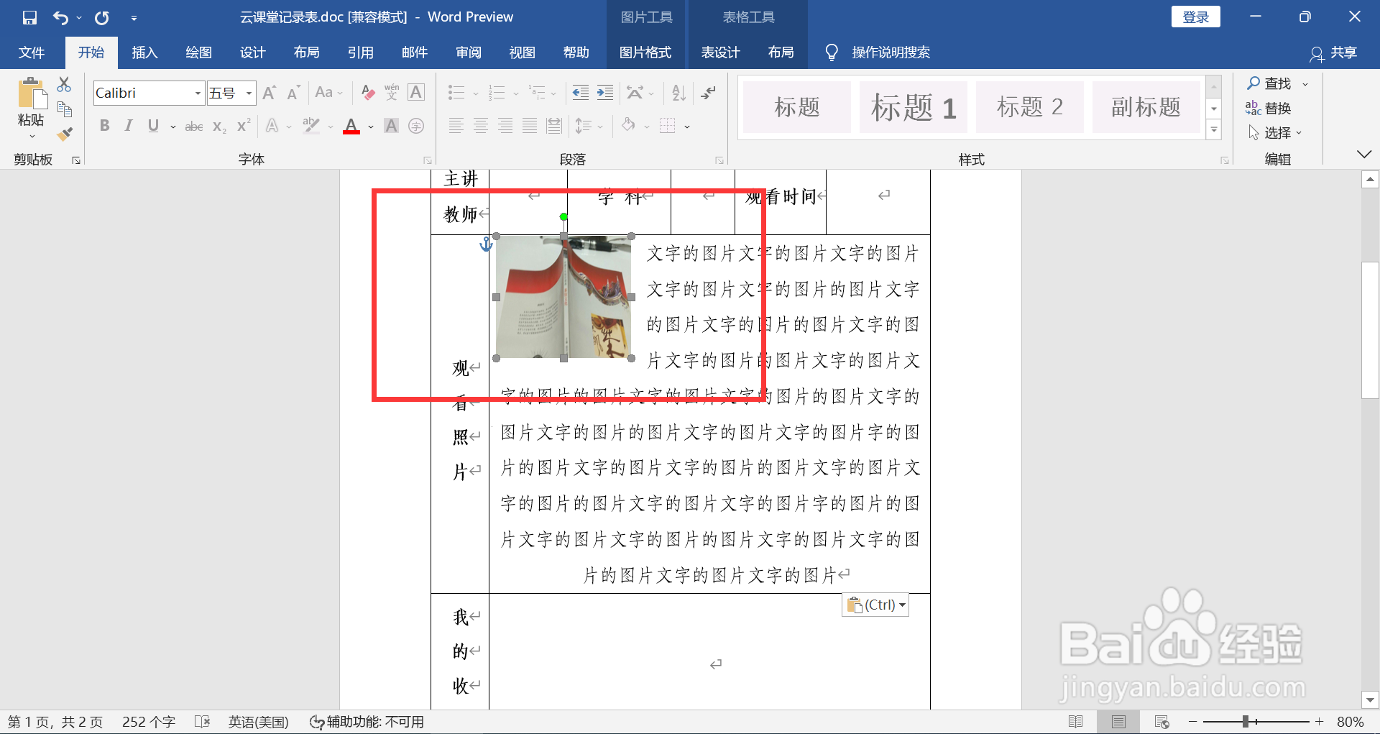Click the vertical scrollbar down arrow

click(1371, 699)
